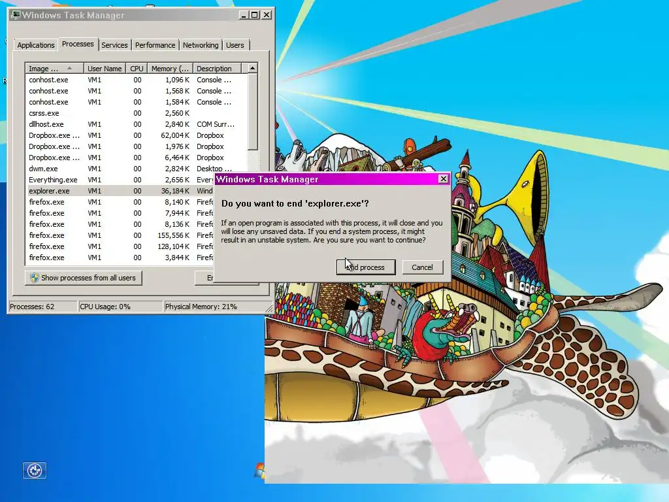Select the firefox.exe row using 7,944 K

point(120,213)
